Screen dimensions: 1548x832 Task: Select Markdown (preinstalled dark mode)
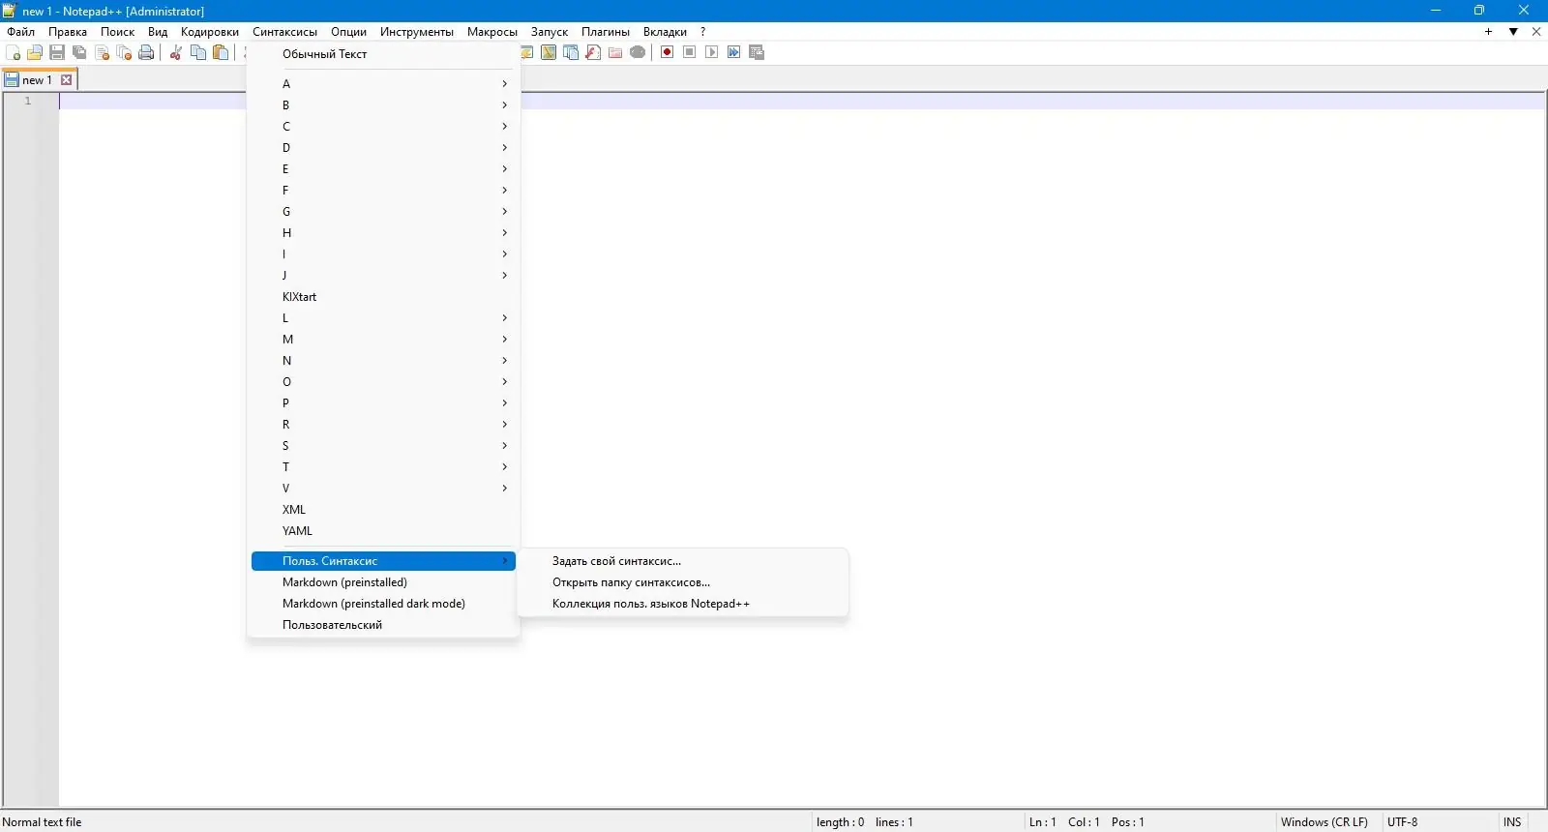coord(383,604)
